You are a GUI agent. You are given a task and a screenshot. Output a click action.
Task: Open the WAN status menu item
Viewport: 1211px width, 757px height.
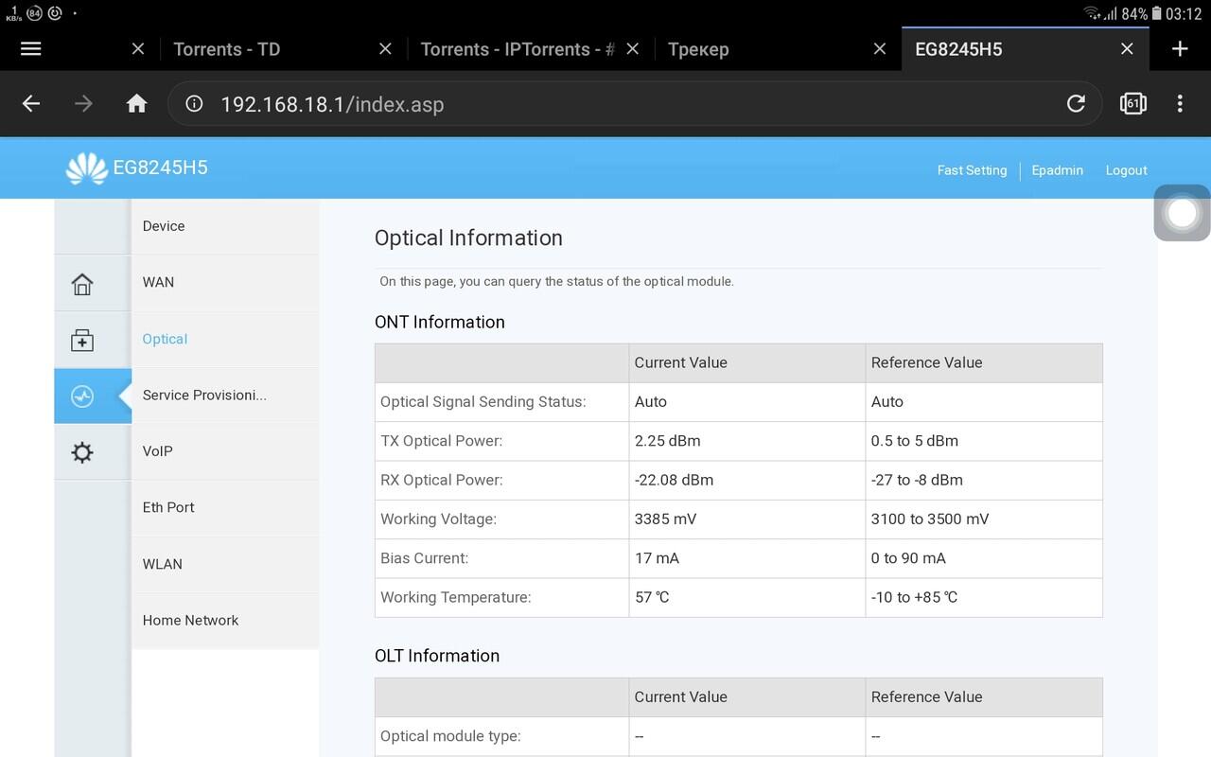(159, 282)
